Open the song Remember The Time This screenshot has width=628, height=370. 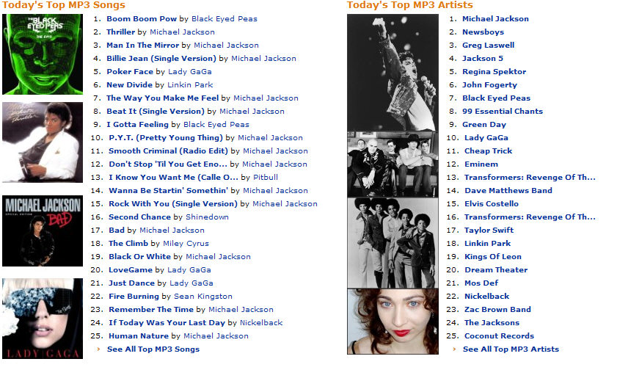point(151,310)
